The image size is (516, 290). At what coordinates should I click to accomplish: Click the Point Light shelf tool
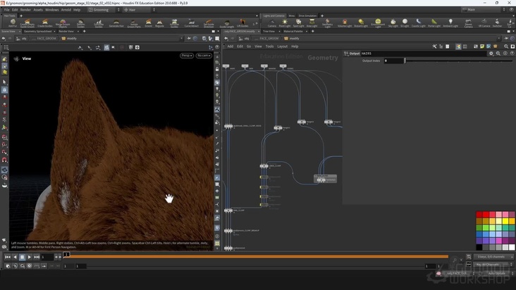click(285, 23)
